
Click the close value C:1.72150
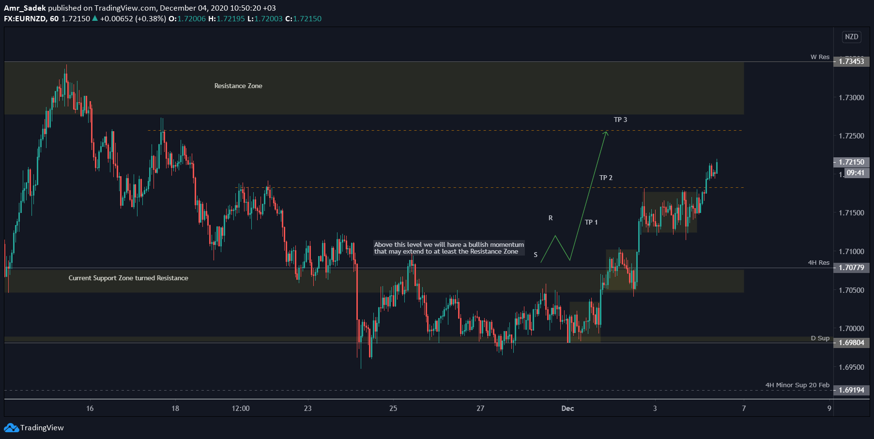[x=303, y=19]
